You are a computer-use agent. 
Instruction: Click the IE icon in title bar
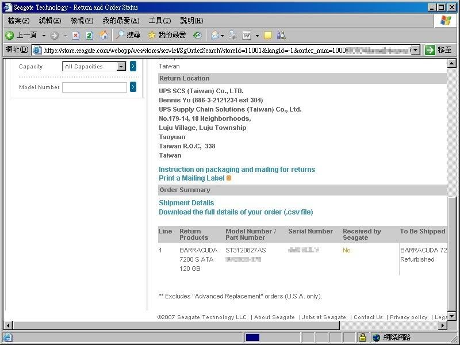(7, 7)
